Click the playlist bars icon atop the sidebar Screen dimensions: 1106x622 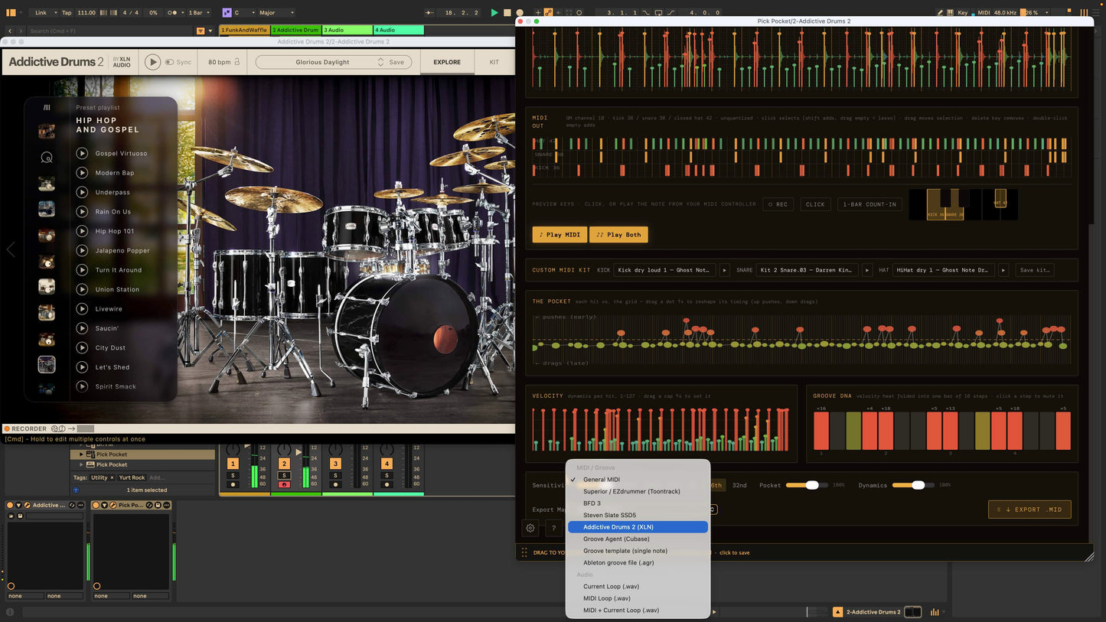tap(47, 108)
